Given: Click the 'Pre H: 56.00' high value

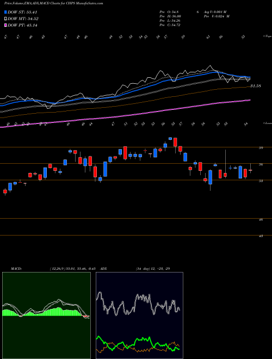Looking at the screenshot, I should tap(170, 16).
